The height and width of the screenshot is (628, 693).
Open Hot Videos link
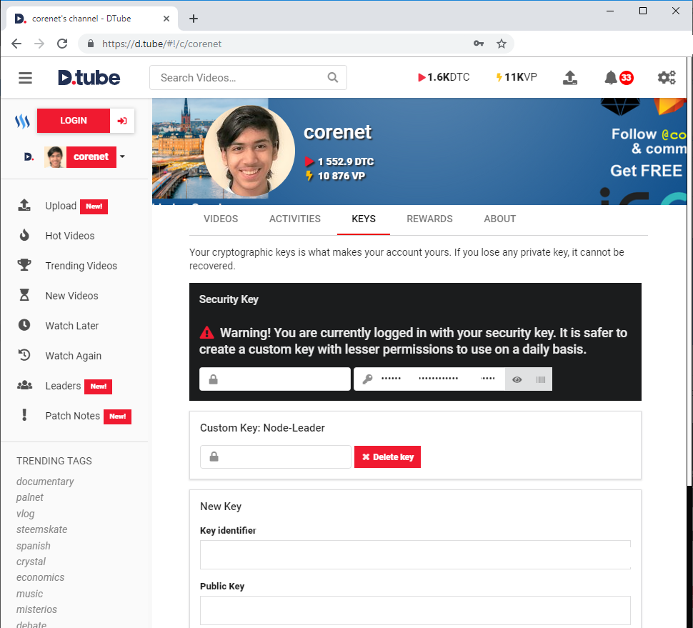(70, 236)
